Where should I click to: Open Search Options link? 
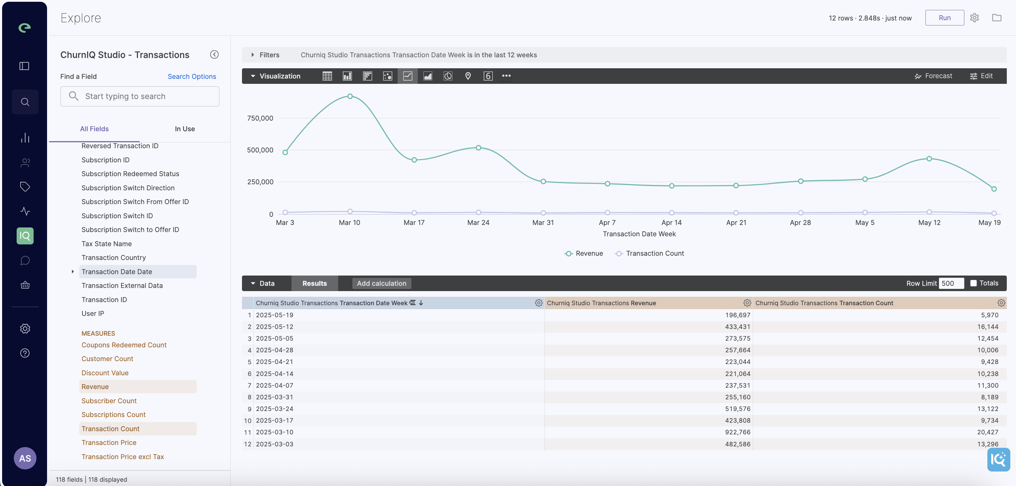[x=192, y=76]
